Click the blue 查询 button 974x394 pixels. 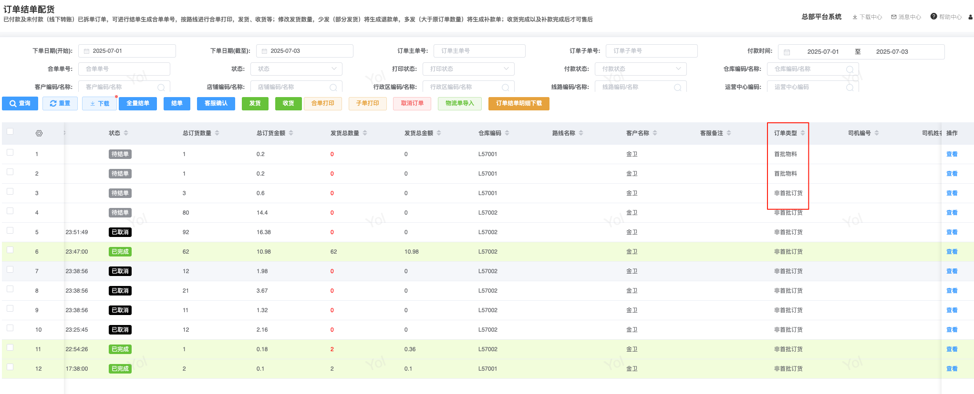(20, 103)
